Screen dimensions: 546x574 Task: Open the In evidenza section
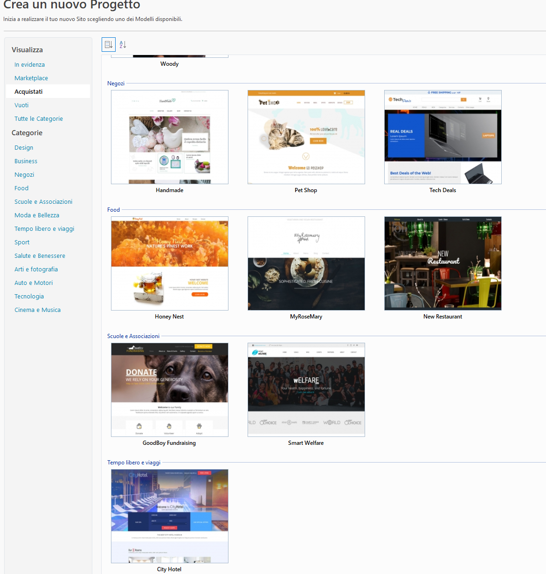[x=29, y=65]
